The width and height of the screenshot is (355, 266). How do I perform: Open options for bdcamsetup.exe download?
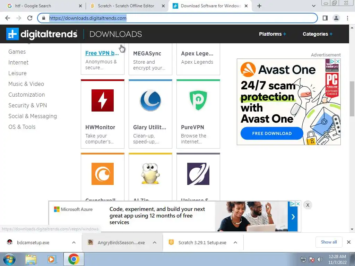(74, 242)
